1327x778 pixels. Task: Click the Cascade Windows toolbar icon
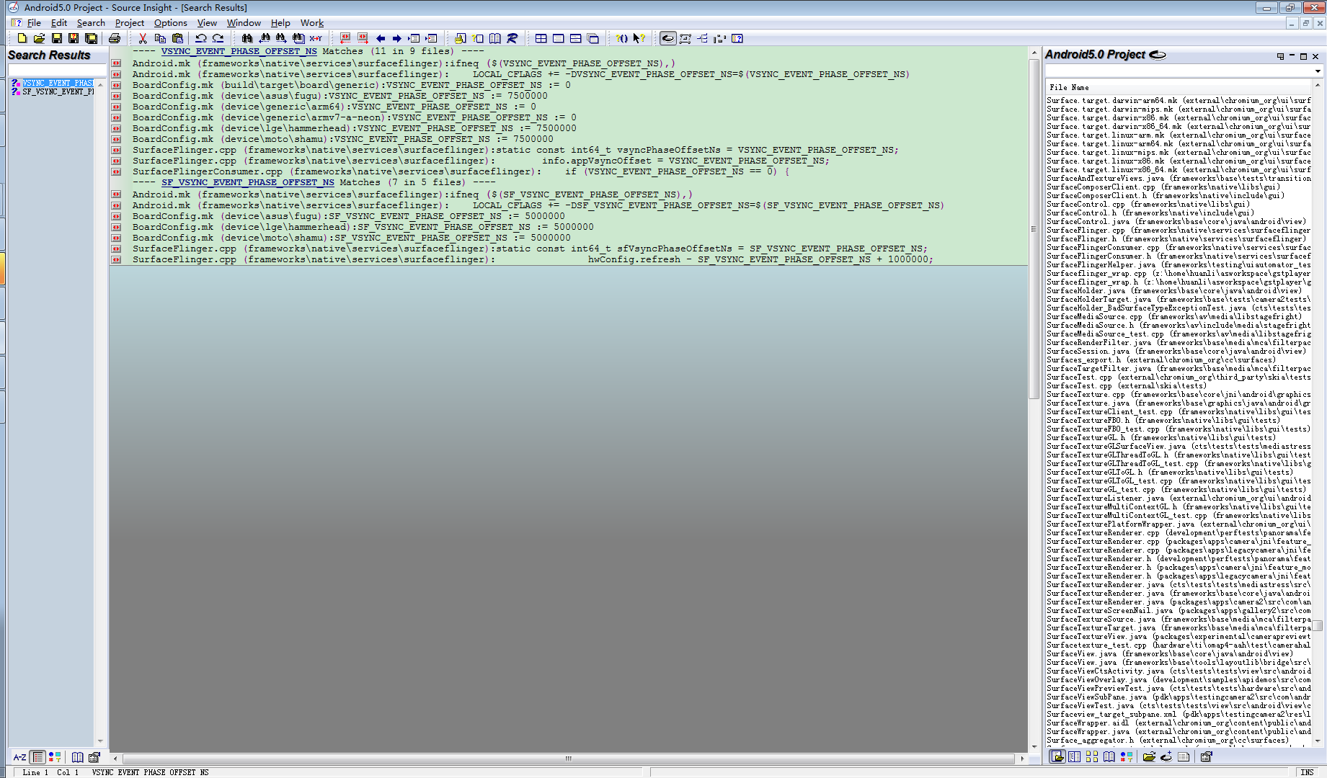(593, 38)
